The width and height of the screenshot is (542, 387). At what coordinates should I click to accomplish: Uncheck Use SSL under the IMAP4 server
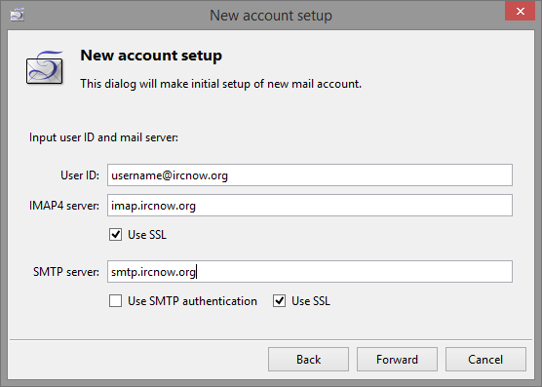[x=115, y=235]
